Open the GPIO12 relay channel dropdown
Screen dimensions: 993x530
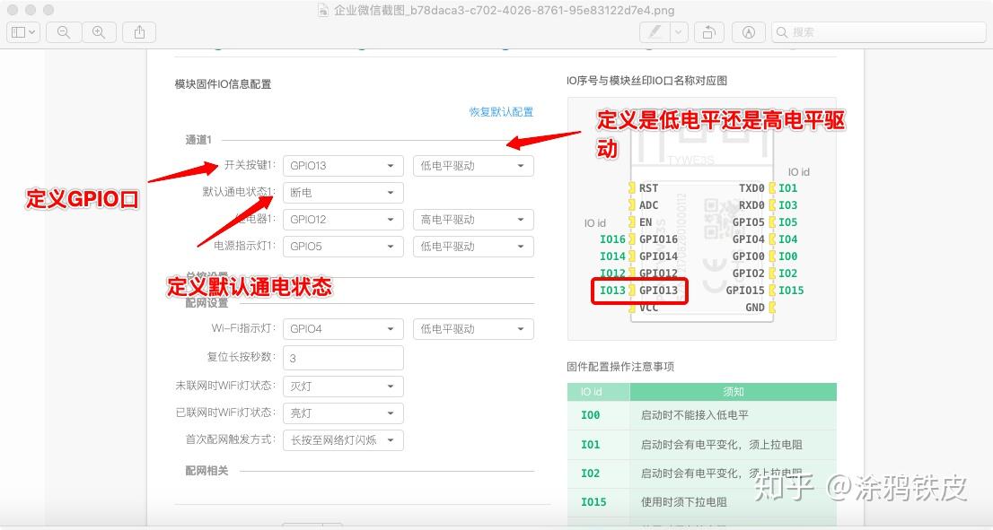tap(342, 219)
